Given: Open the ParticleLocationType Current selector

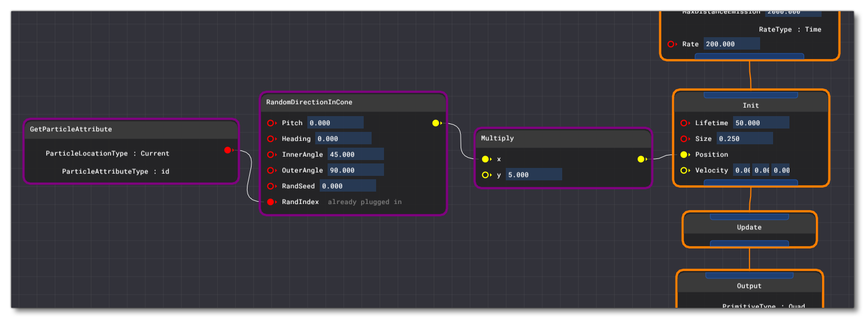Looking at the screenshot, I should coord(108,153).
